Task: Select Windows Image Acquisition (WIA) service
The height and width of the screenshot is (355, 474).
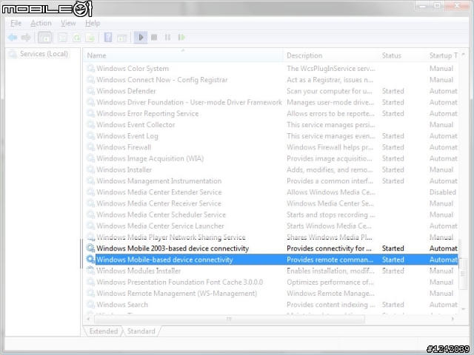Action: 150,158
